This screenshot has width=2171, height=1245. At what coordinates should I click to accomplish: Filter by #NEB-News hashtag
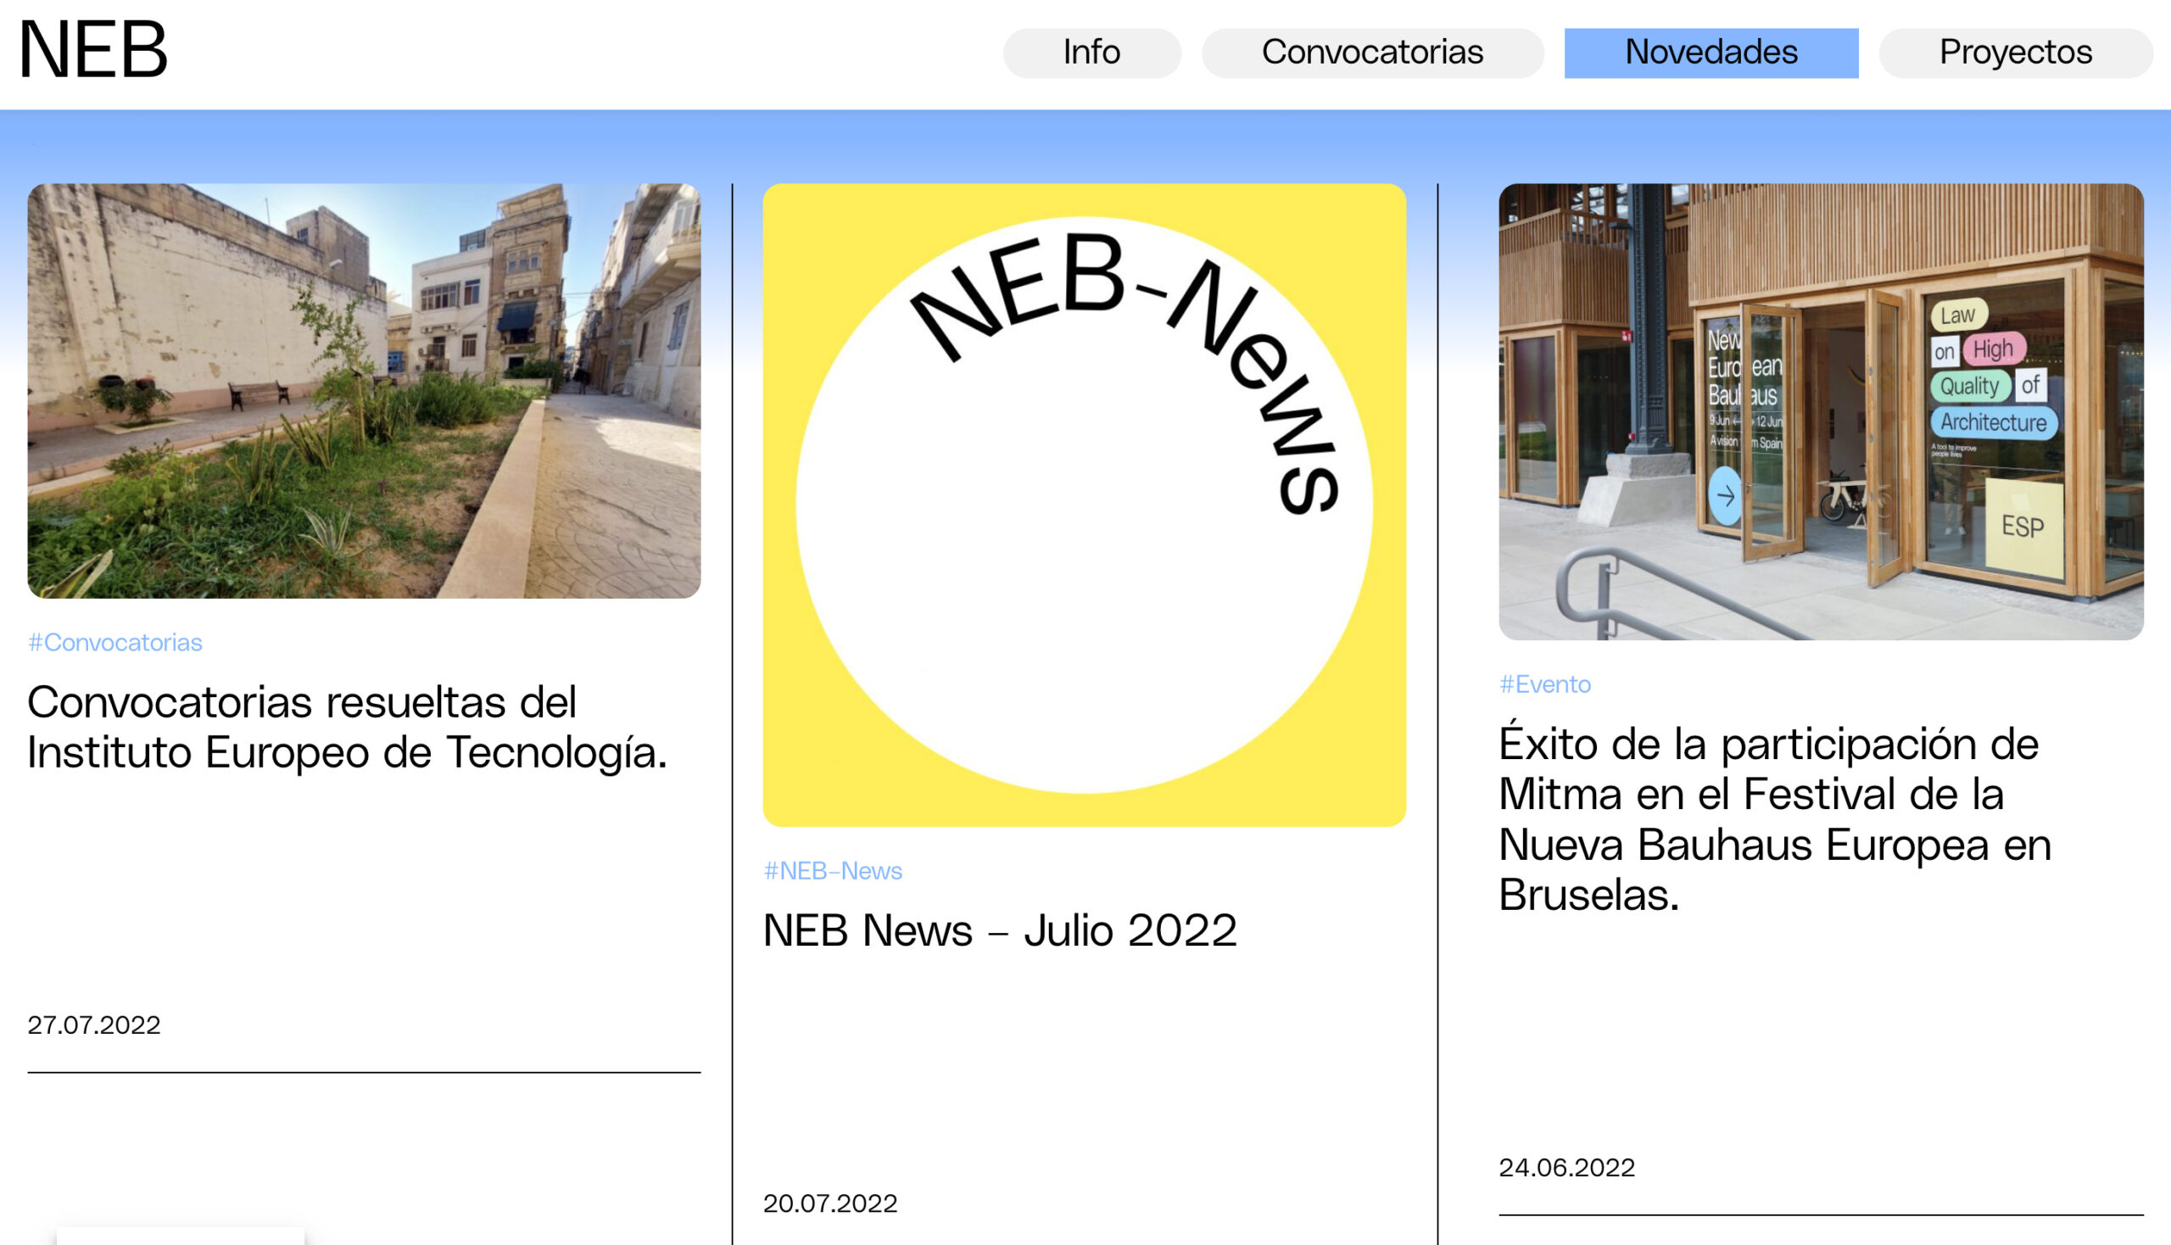[832, 870]
